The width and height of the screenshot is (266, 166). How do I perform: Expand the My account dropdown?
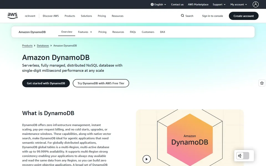coord(239,4)
